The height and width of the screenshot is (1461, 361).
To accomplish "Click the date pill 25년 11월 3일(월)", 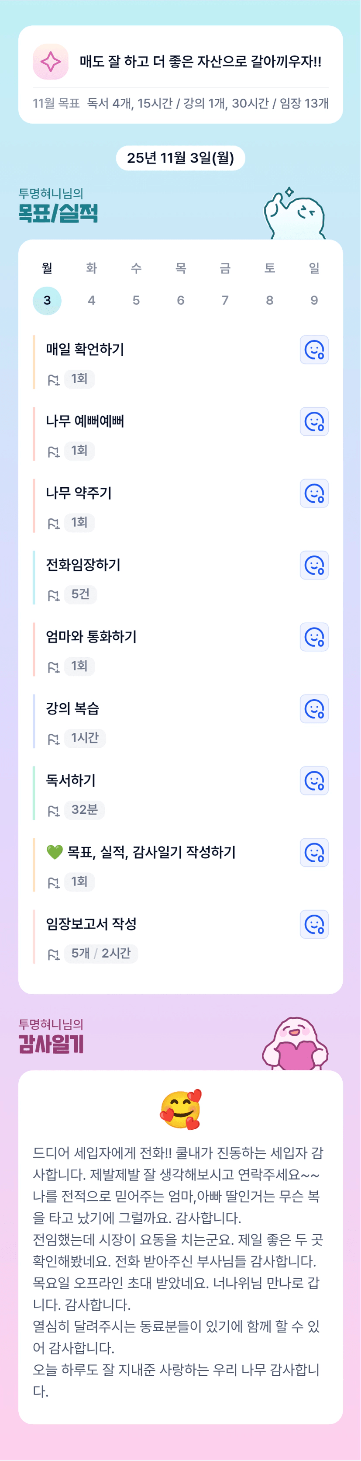I will [180, 158].
